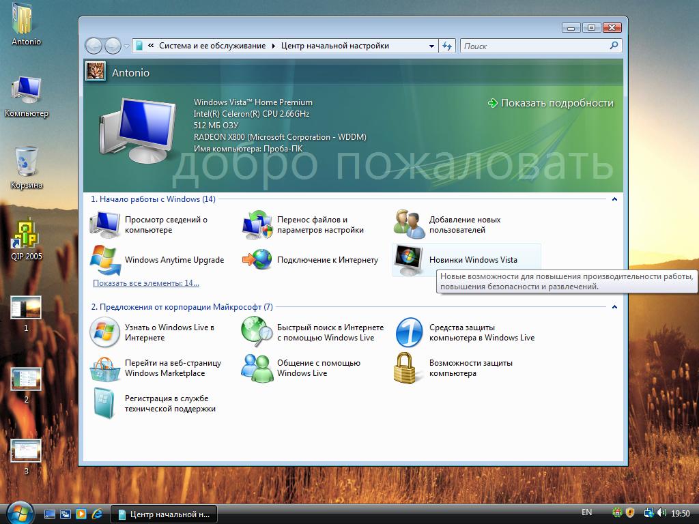
Task: Open desktop image file named 2
Action: tap(26, 379)
